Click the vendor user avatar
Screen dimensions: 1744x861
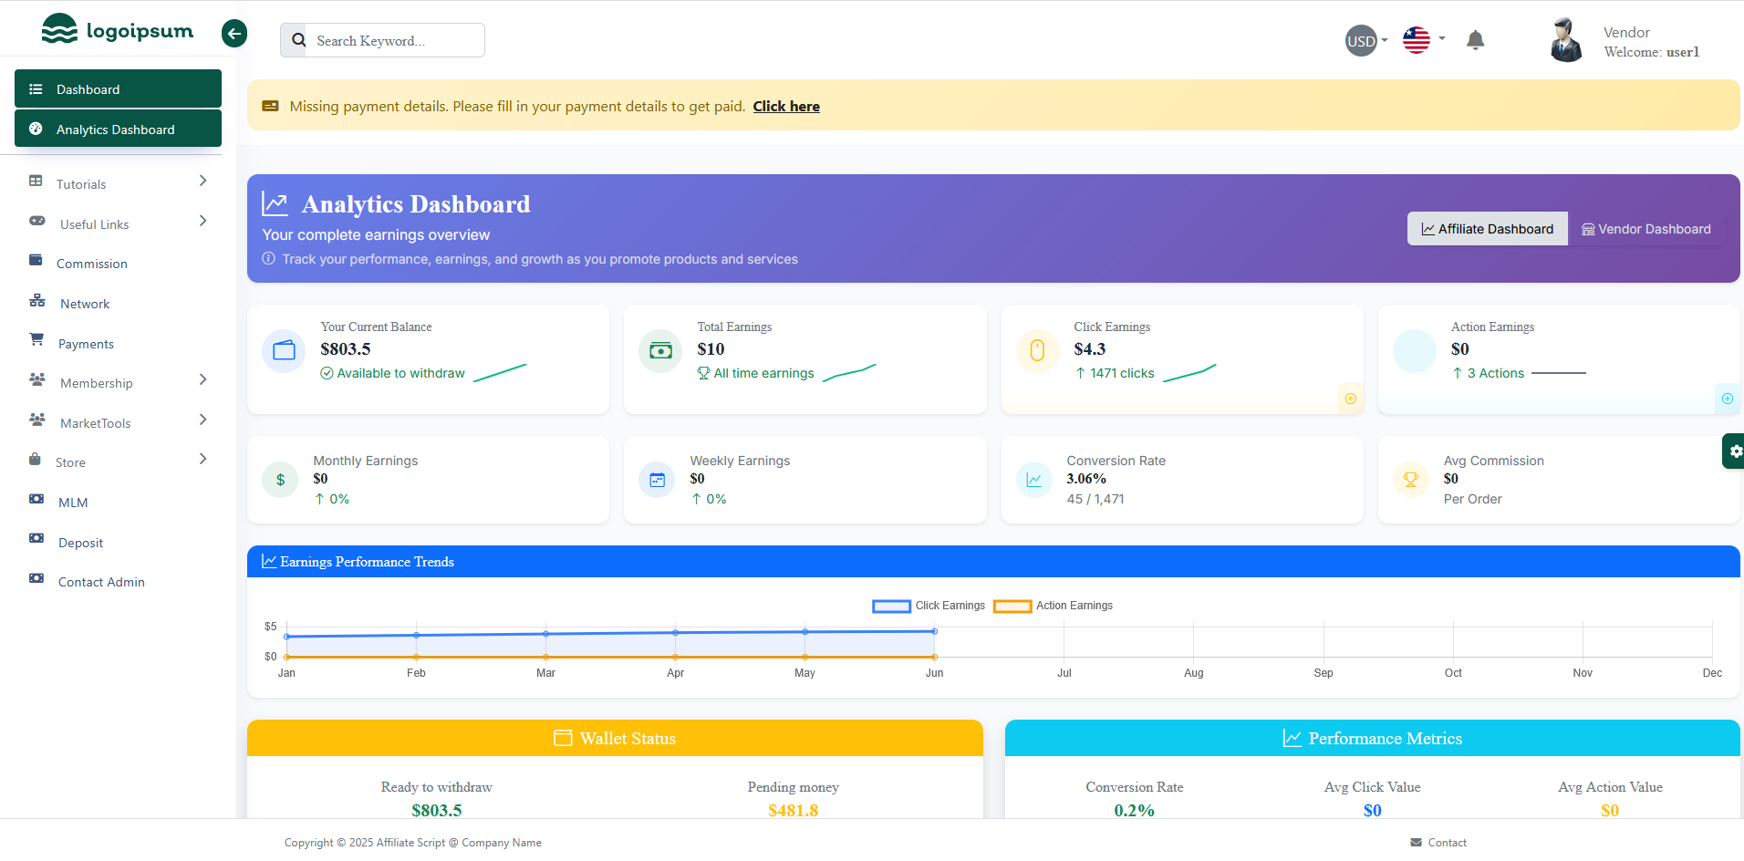[x=1565, y=41]
